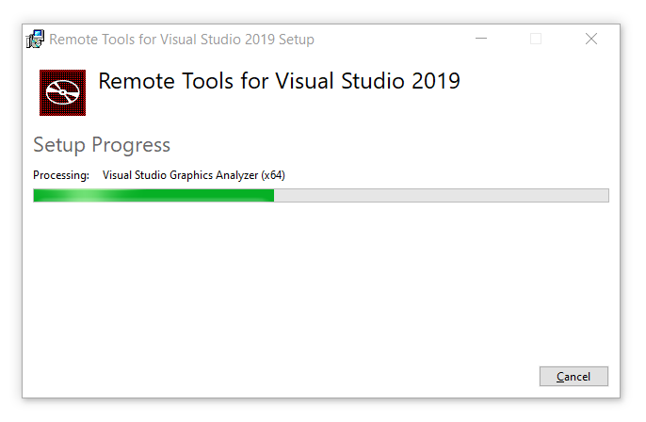The height and width of the screenshot is (422, 646).
Task: Click the disabled maximize button
Action: click(x=536, y=39)
